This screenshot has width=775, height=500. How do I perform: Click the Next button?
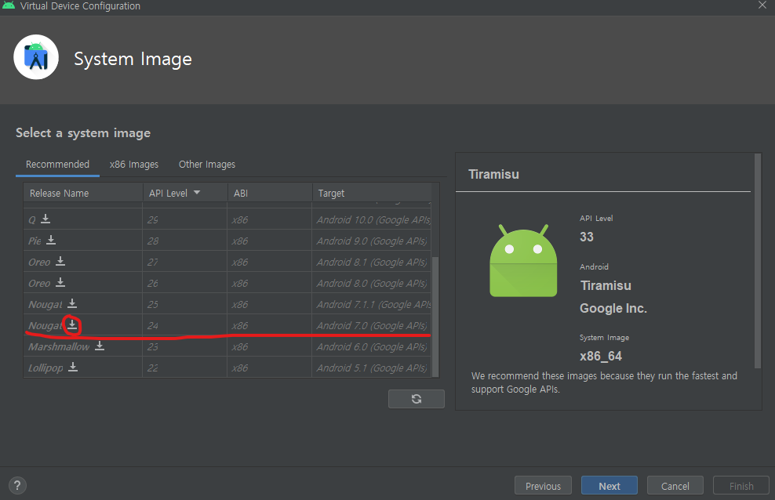(x=609, y=486)
